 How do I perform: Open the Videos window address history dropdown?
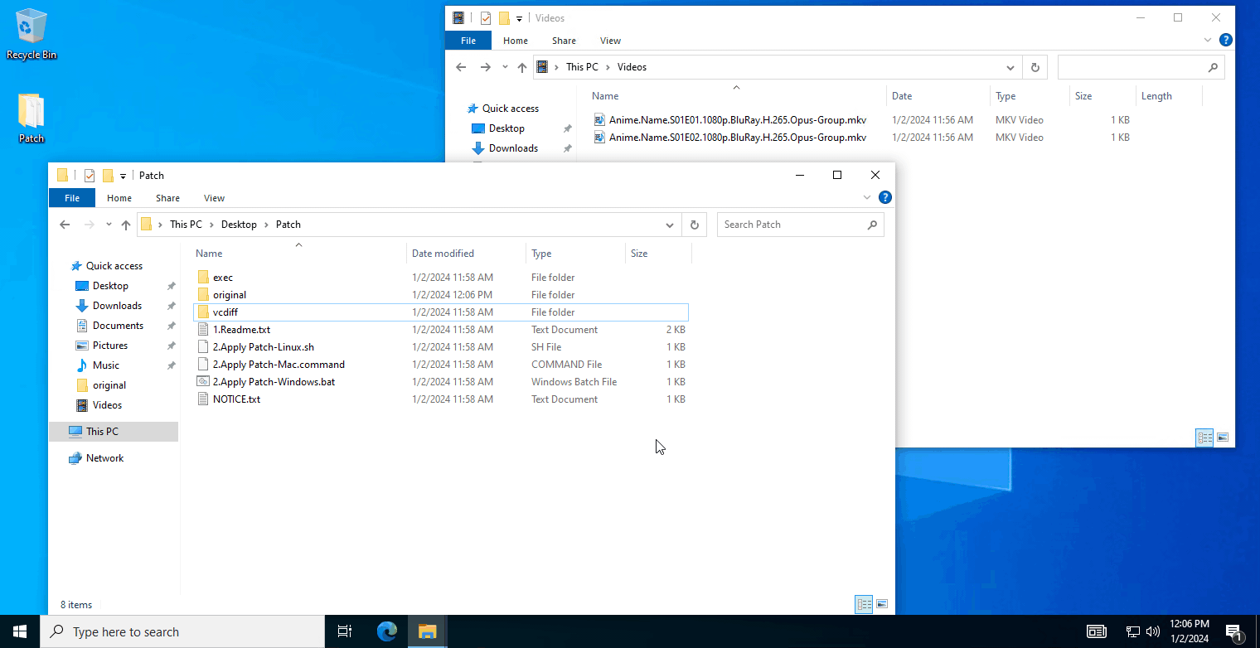1010,67
